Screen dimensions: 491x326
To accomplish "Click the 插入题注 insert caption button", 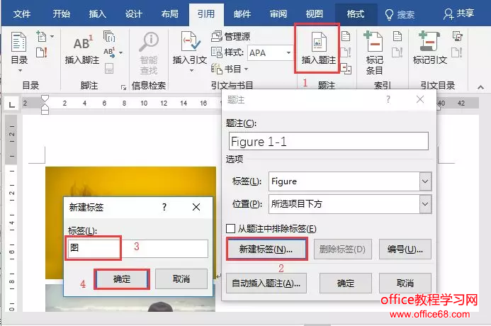I will click(318, 48).
